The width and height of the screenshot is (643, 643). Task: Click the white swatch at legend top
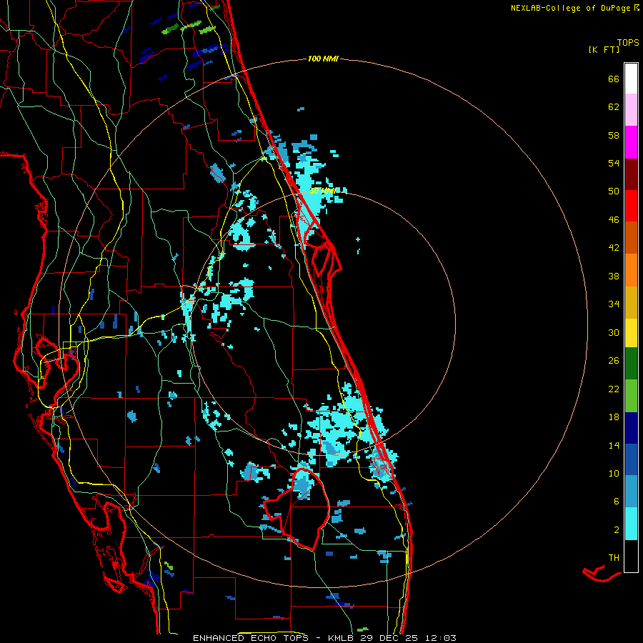[x=631, y=79]
